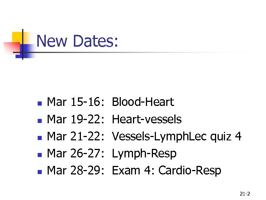266x200 pixels.
Task: Click the "Mar 28-29:" date text
Action: pos(76,170)
